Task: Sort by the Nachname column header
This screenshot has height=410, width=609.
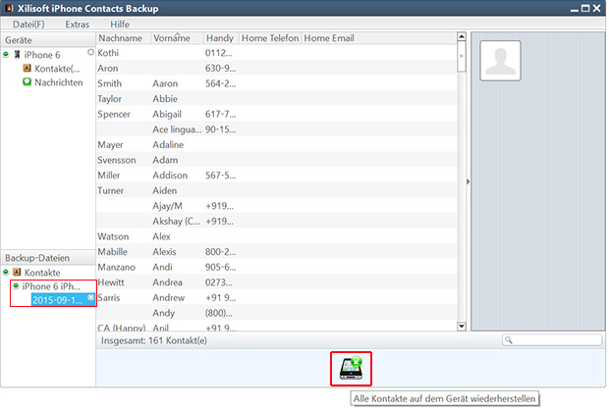Action: point(123,38)
